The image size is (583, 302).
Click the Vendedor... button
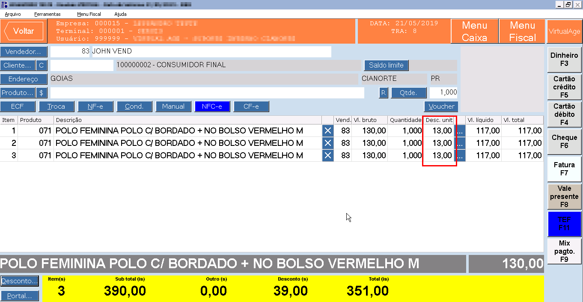24,52
